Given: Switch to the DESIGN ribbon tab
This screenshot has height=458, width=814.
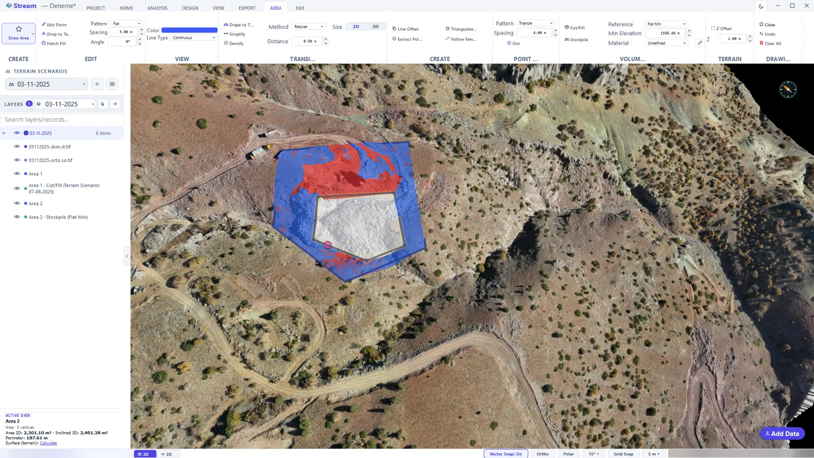Looking at the screenshot, I should coord(190,8).
